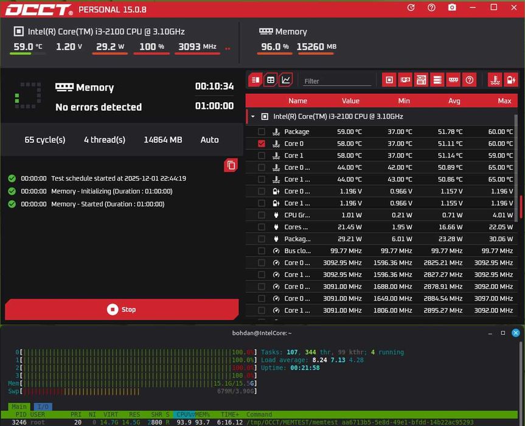Click the CPU chip icon beside i3-2100 header
525x426 pixels.
click(19, 32)
